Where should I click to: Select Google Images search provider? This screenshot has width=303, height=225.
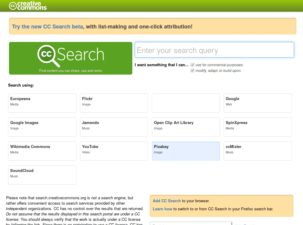[x=42, y=127]
